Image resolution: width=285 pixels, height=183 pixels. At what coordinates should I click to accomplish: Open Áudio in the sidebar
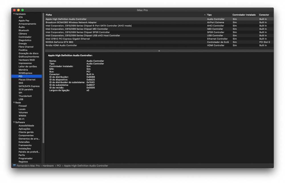[x=22, y=27]
